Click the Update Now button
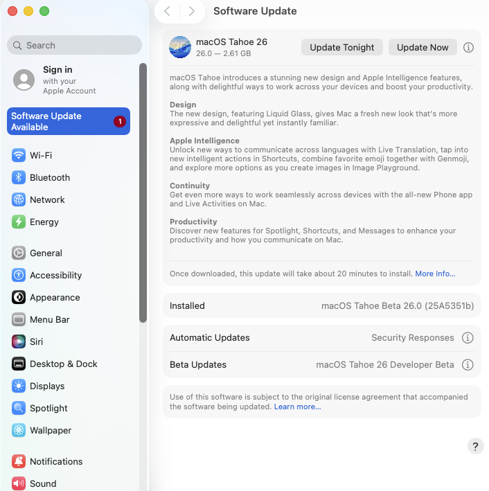This screenshot has height=491, width=489. coord(423,47)
